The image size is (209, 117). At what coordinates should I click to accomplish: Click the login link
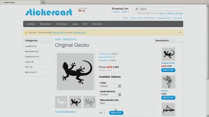tap(162, 13)
